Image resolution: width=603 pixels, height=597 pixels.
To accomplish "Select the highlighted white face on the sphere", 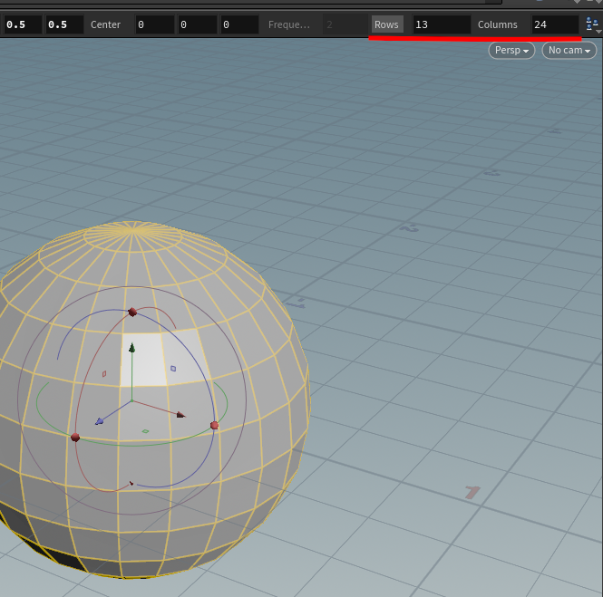I will 143,360.
